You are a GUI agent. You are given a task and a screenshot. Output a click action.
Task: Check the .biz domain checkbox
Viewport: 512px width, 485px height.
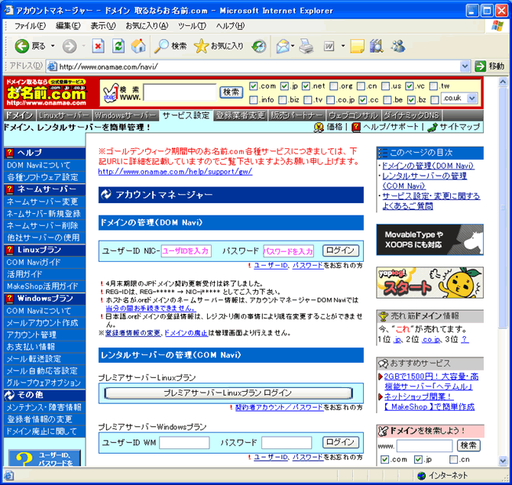[x=283, y=100]
